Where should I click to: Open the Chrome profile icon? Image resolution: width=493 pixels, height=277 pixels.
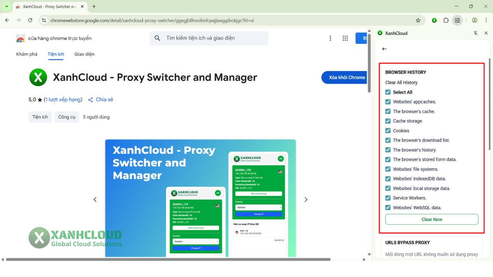(475, 20)
